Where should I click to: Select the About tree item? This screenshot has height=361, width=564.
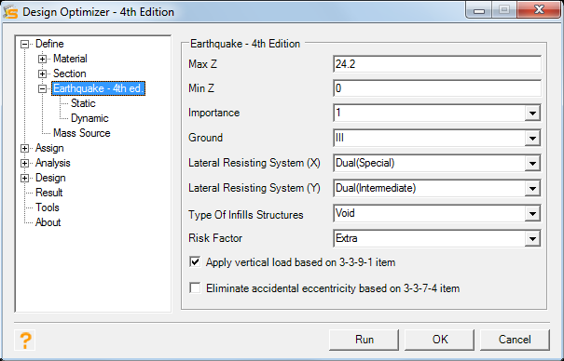(x=48, y=222)
